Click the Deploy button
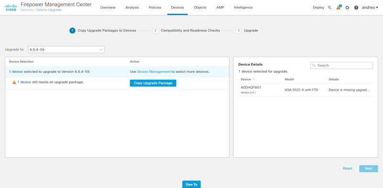This screenshot has width=383, height=188. pos(318,8)
